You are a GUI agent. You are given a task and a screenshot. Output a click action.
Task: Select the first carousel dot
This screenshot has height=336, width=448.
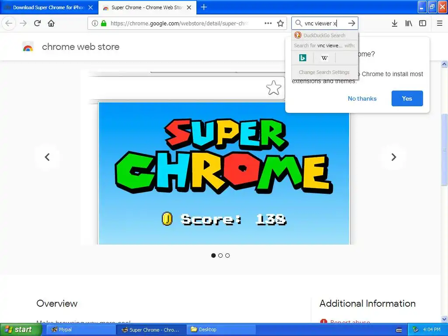pos(213,255)
